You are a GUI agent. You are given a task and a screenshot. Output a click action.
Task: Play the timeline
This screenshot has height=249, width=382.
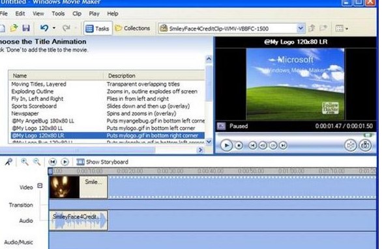pyautogui.click(x=65, y=162)
